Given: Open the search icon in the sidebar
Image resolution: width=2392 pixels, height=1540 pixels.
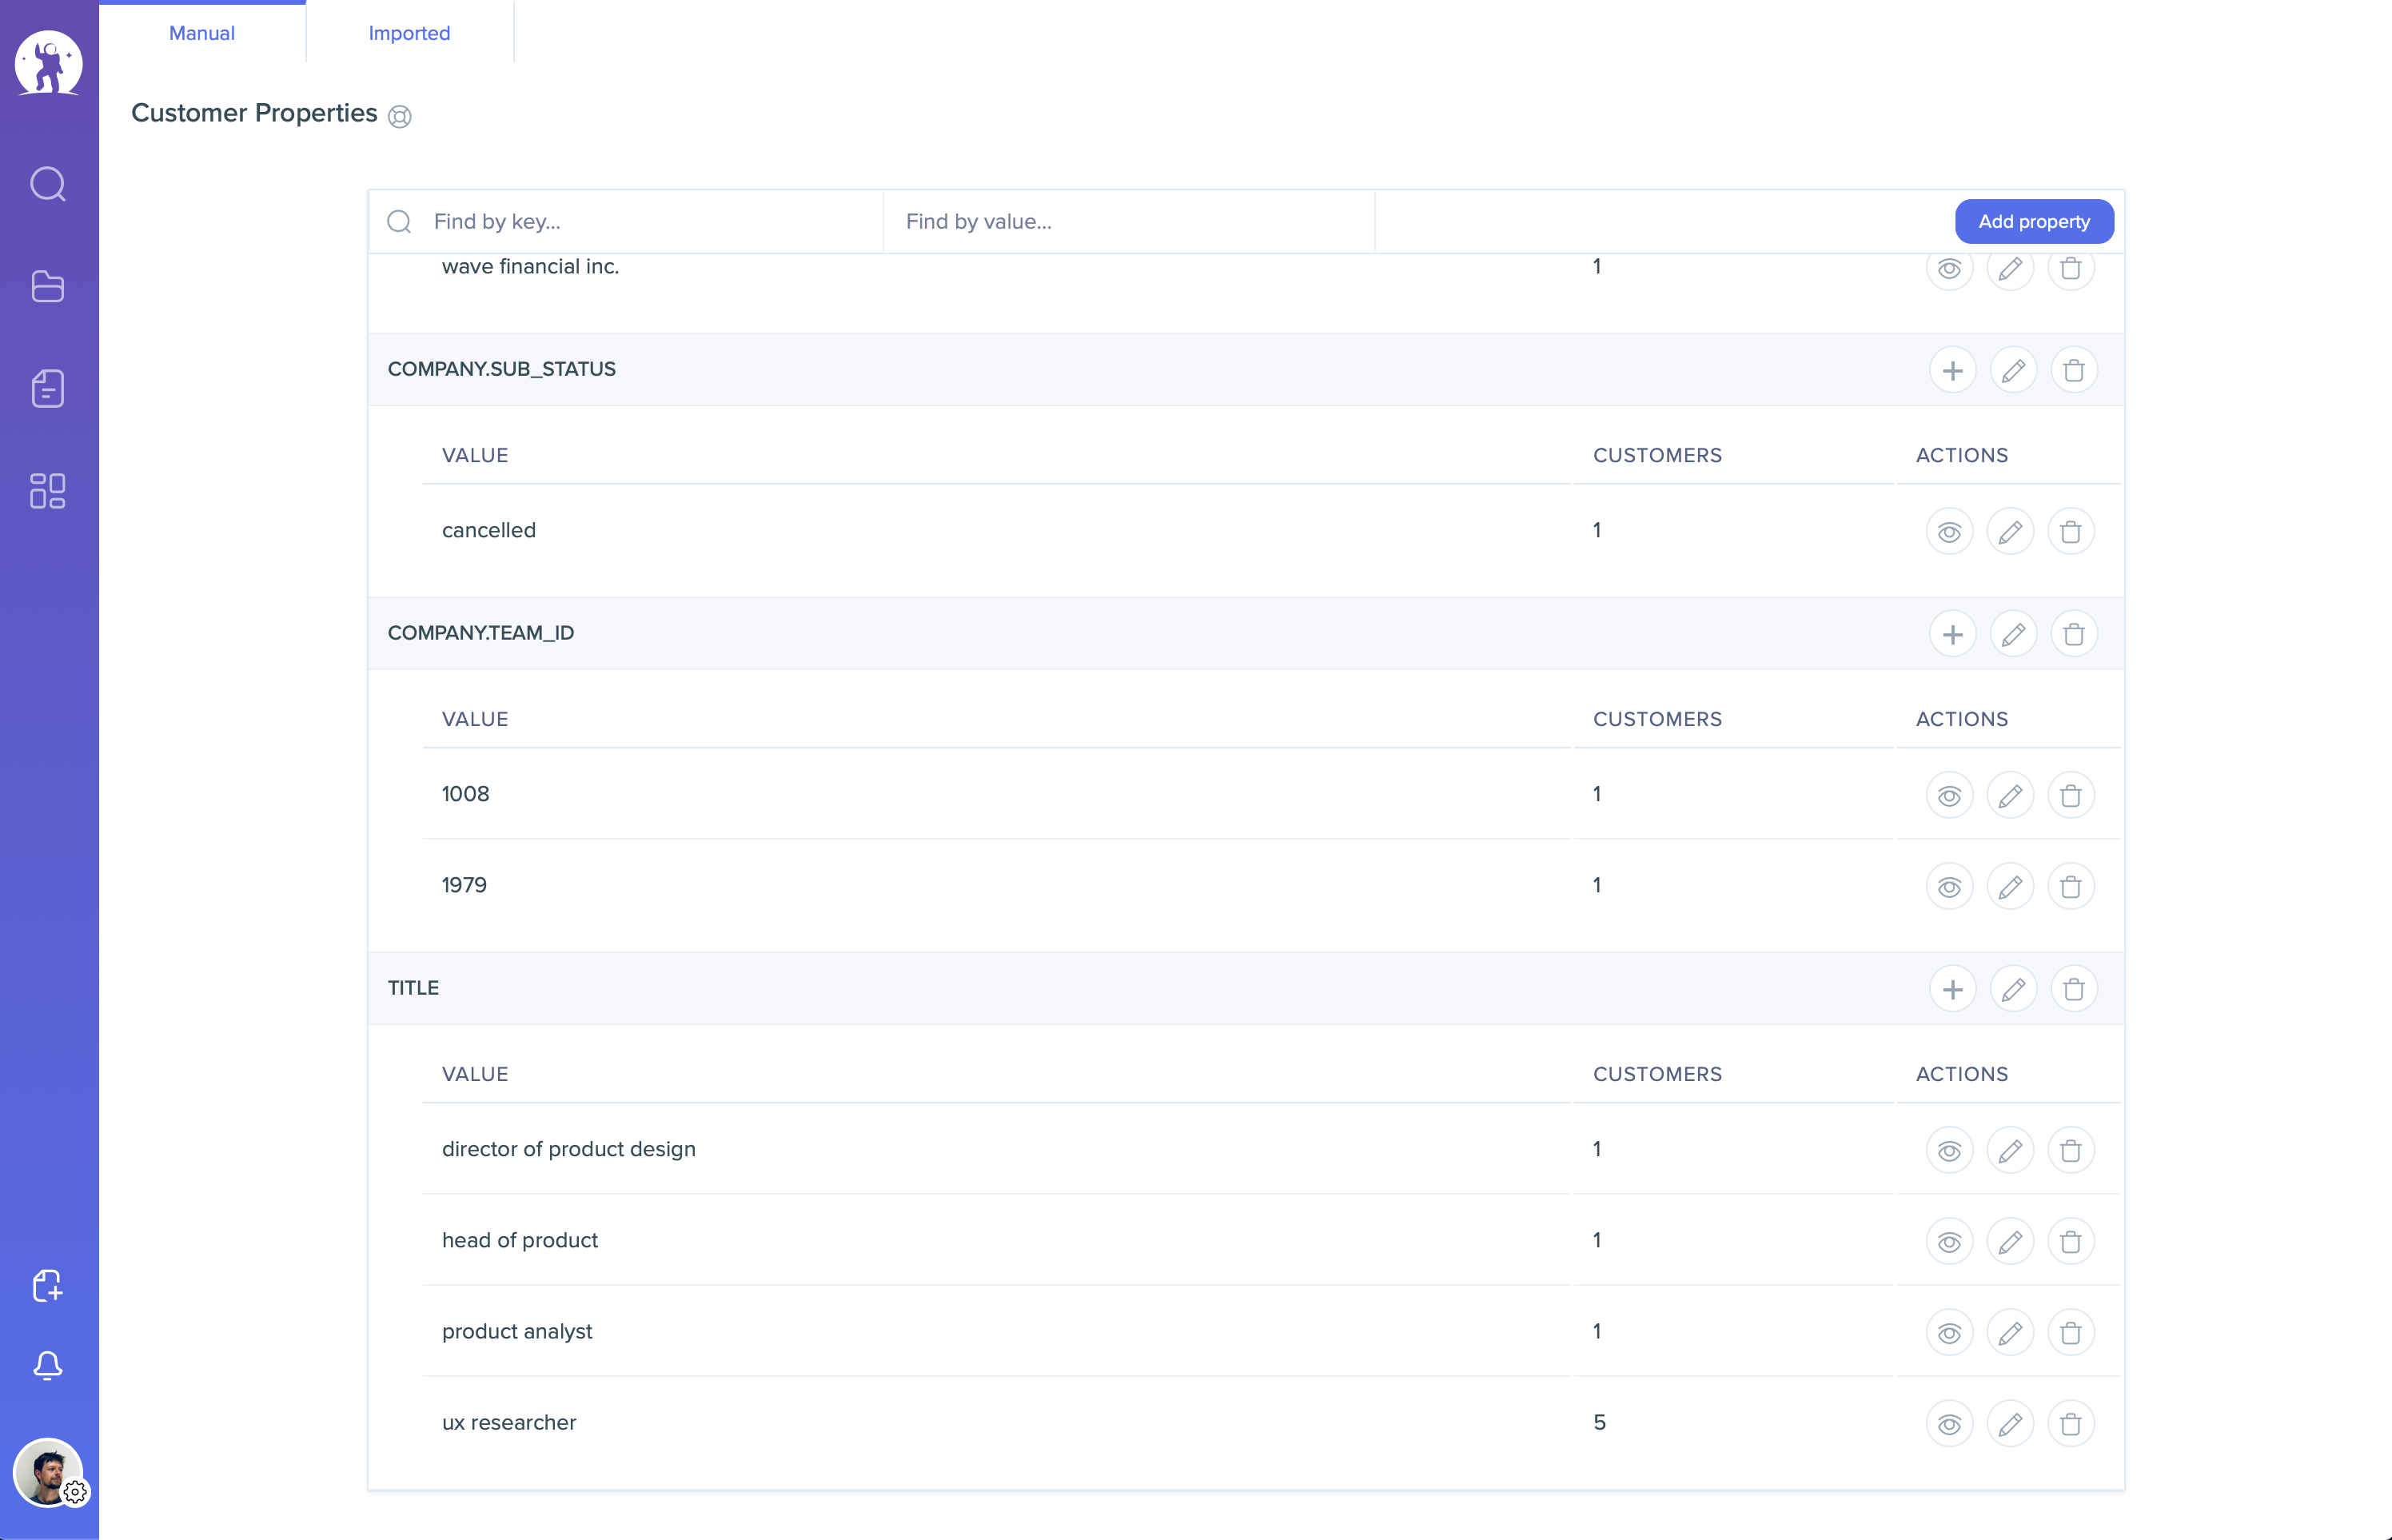Looking at the screenshot, I should pyautogui.click(x=48, y=184).
